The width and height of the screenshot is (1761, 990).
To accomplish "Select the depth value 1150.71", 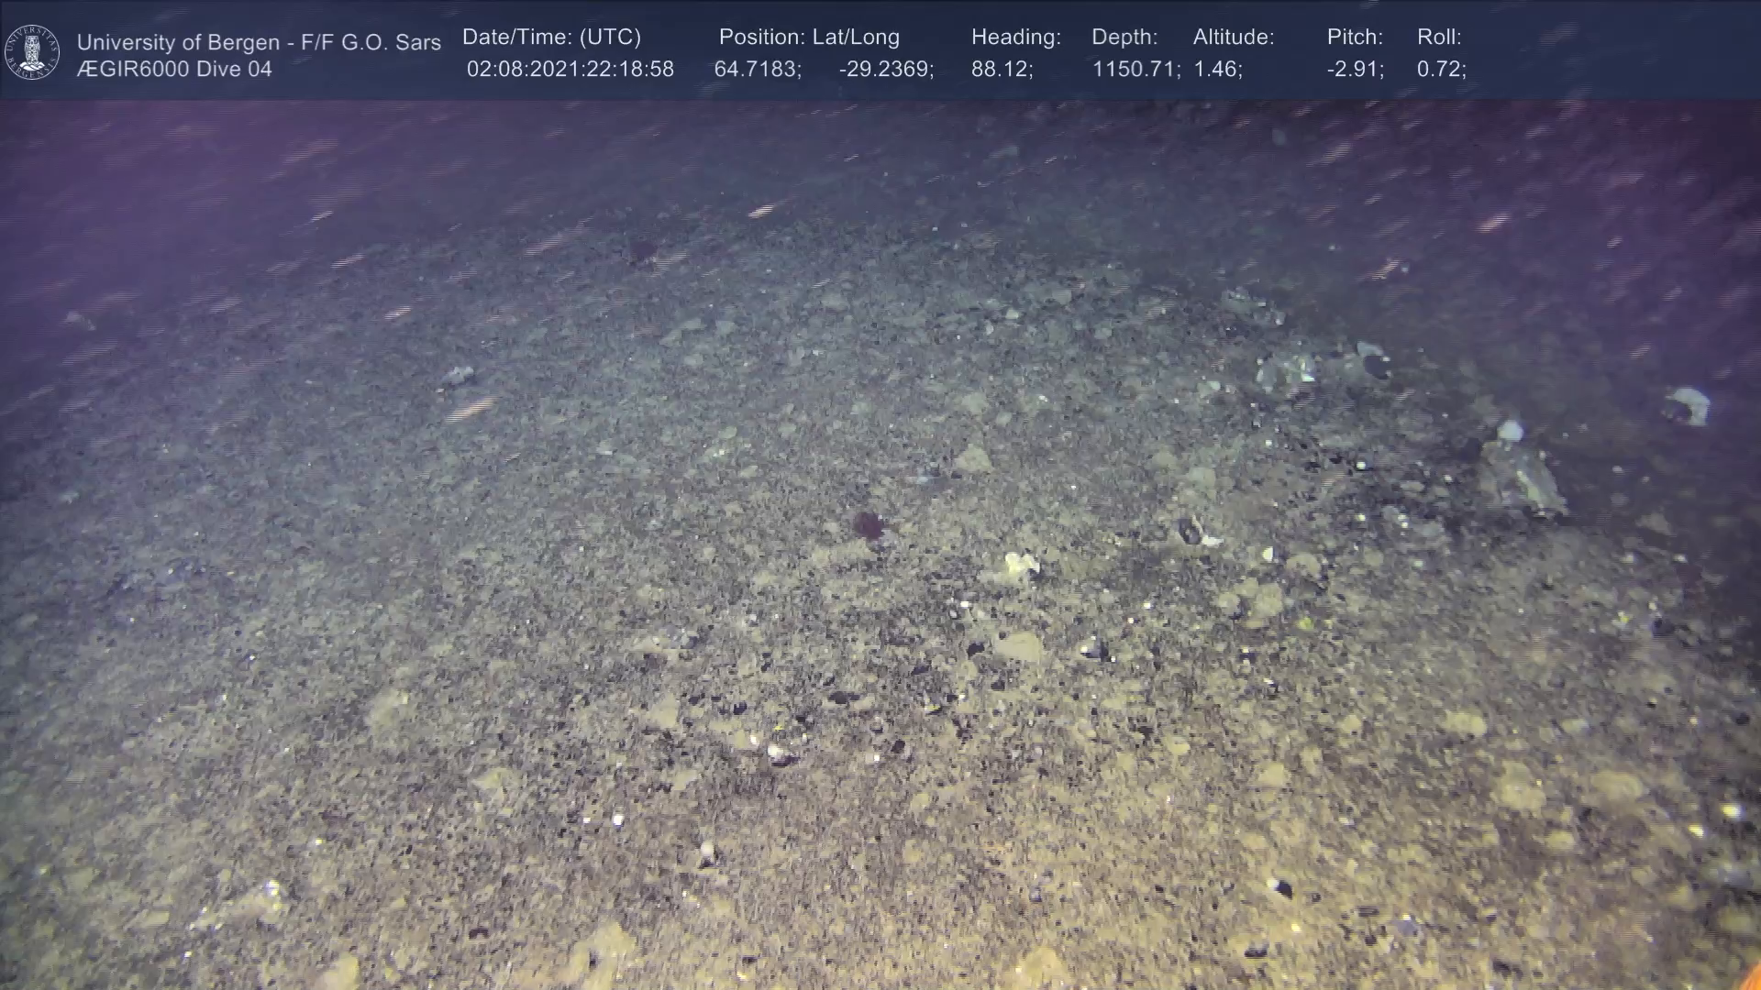I will pos(1135,70).
